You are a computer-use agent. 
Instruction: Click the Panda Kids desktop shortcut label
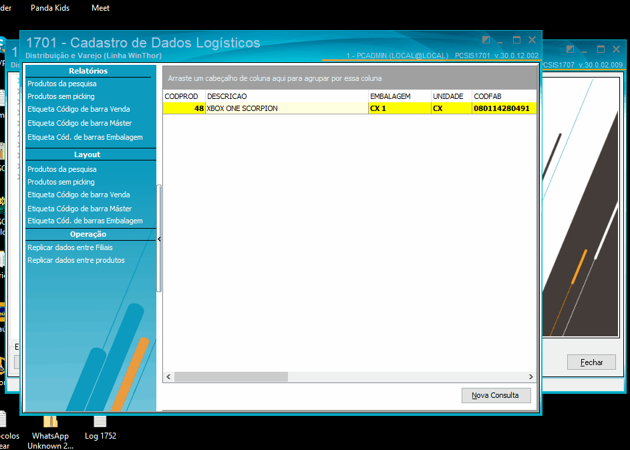pyautogui.click(x=50, y=8)
